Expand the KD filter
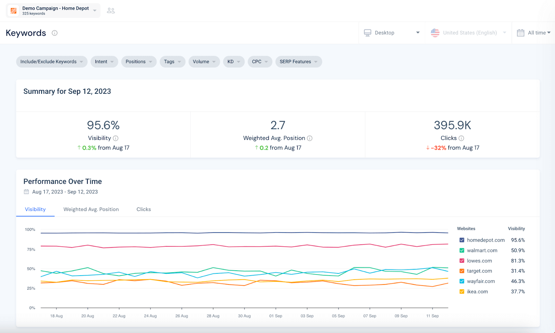The image size is (555, 333). (234, 62)
